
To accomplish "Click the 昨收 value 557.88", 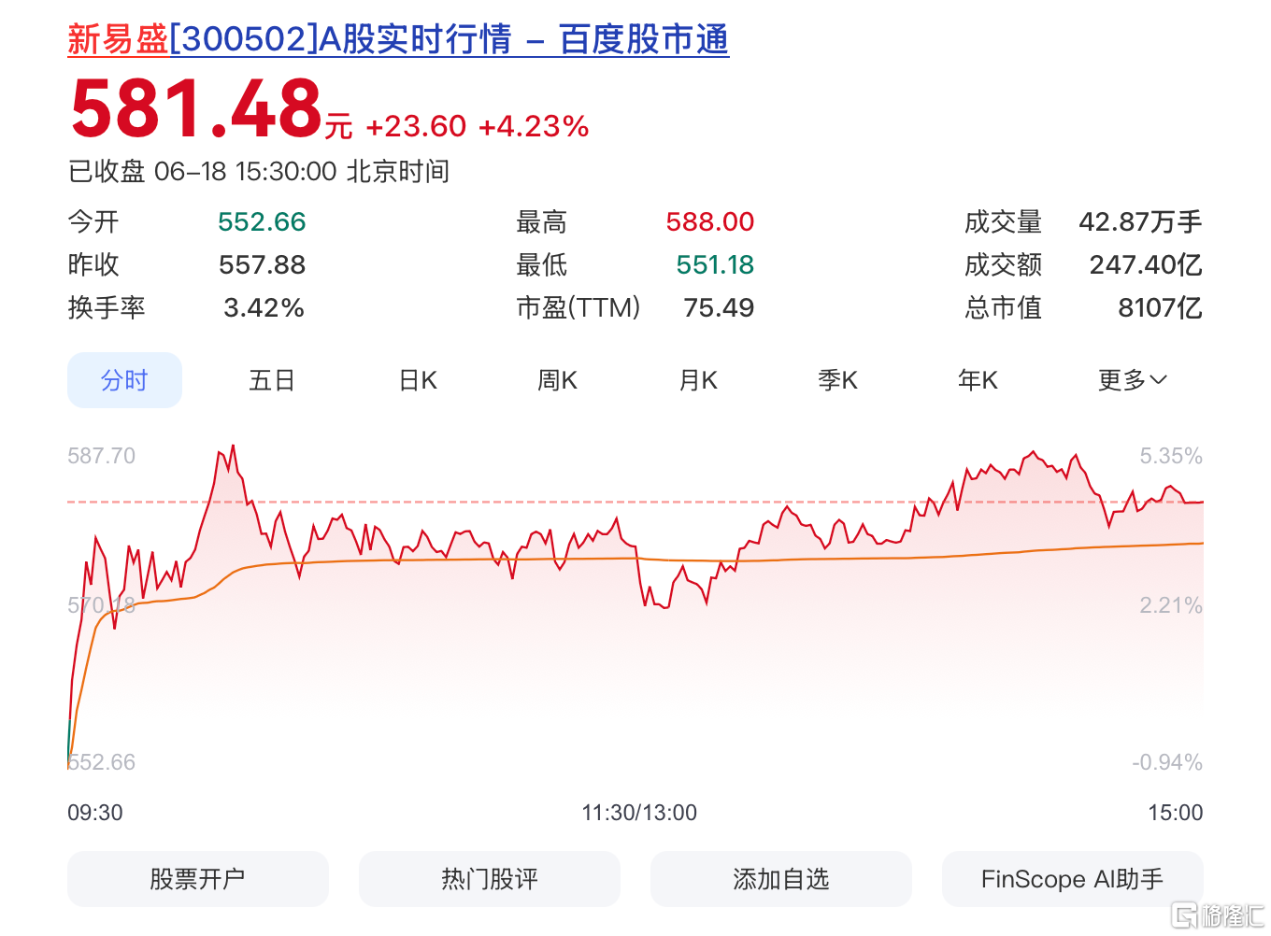I will pyautogui.click(x=262, y=265).
